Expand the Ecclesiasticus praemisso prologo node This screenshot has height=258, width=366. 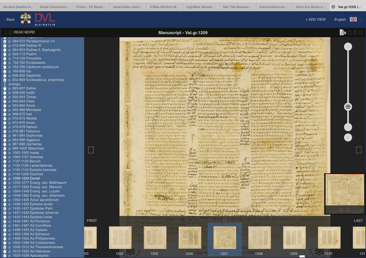pos(5,80)
